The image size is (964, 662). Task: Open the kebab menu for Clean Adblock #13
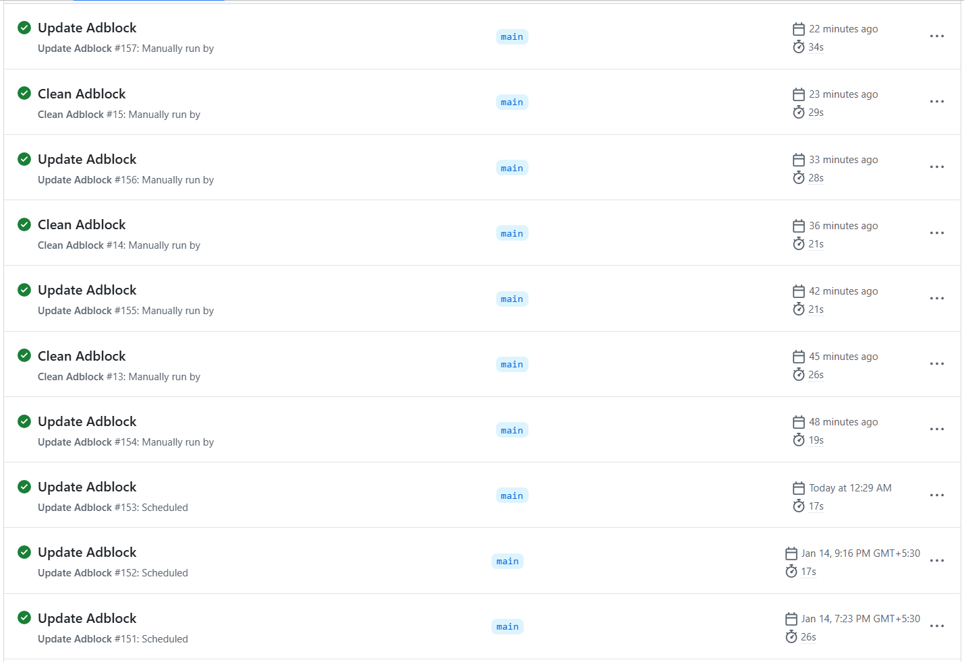coord(936,364)
